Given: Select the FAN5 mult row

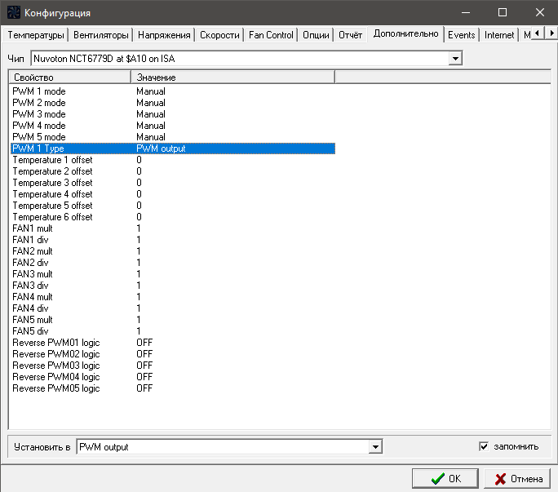Looking at the screenshot, I should click(x=173, y=319).
